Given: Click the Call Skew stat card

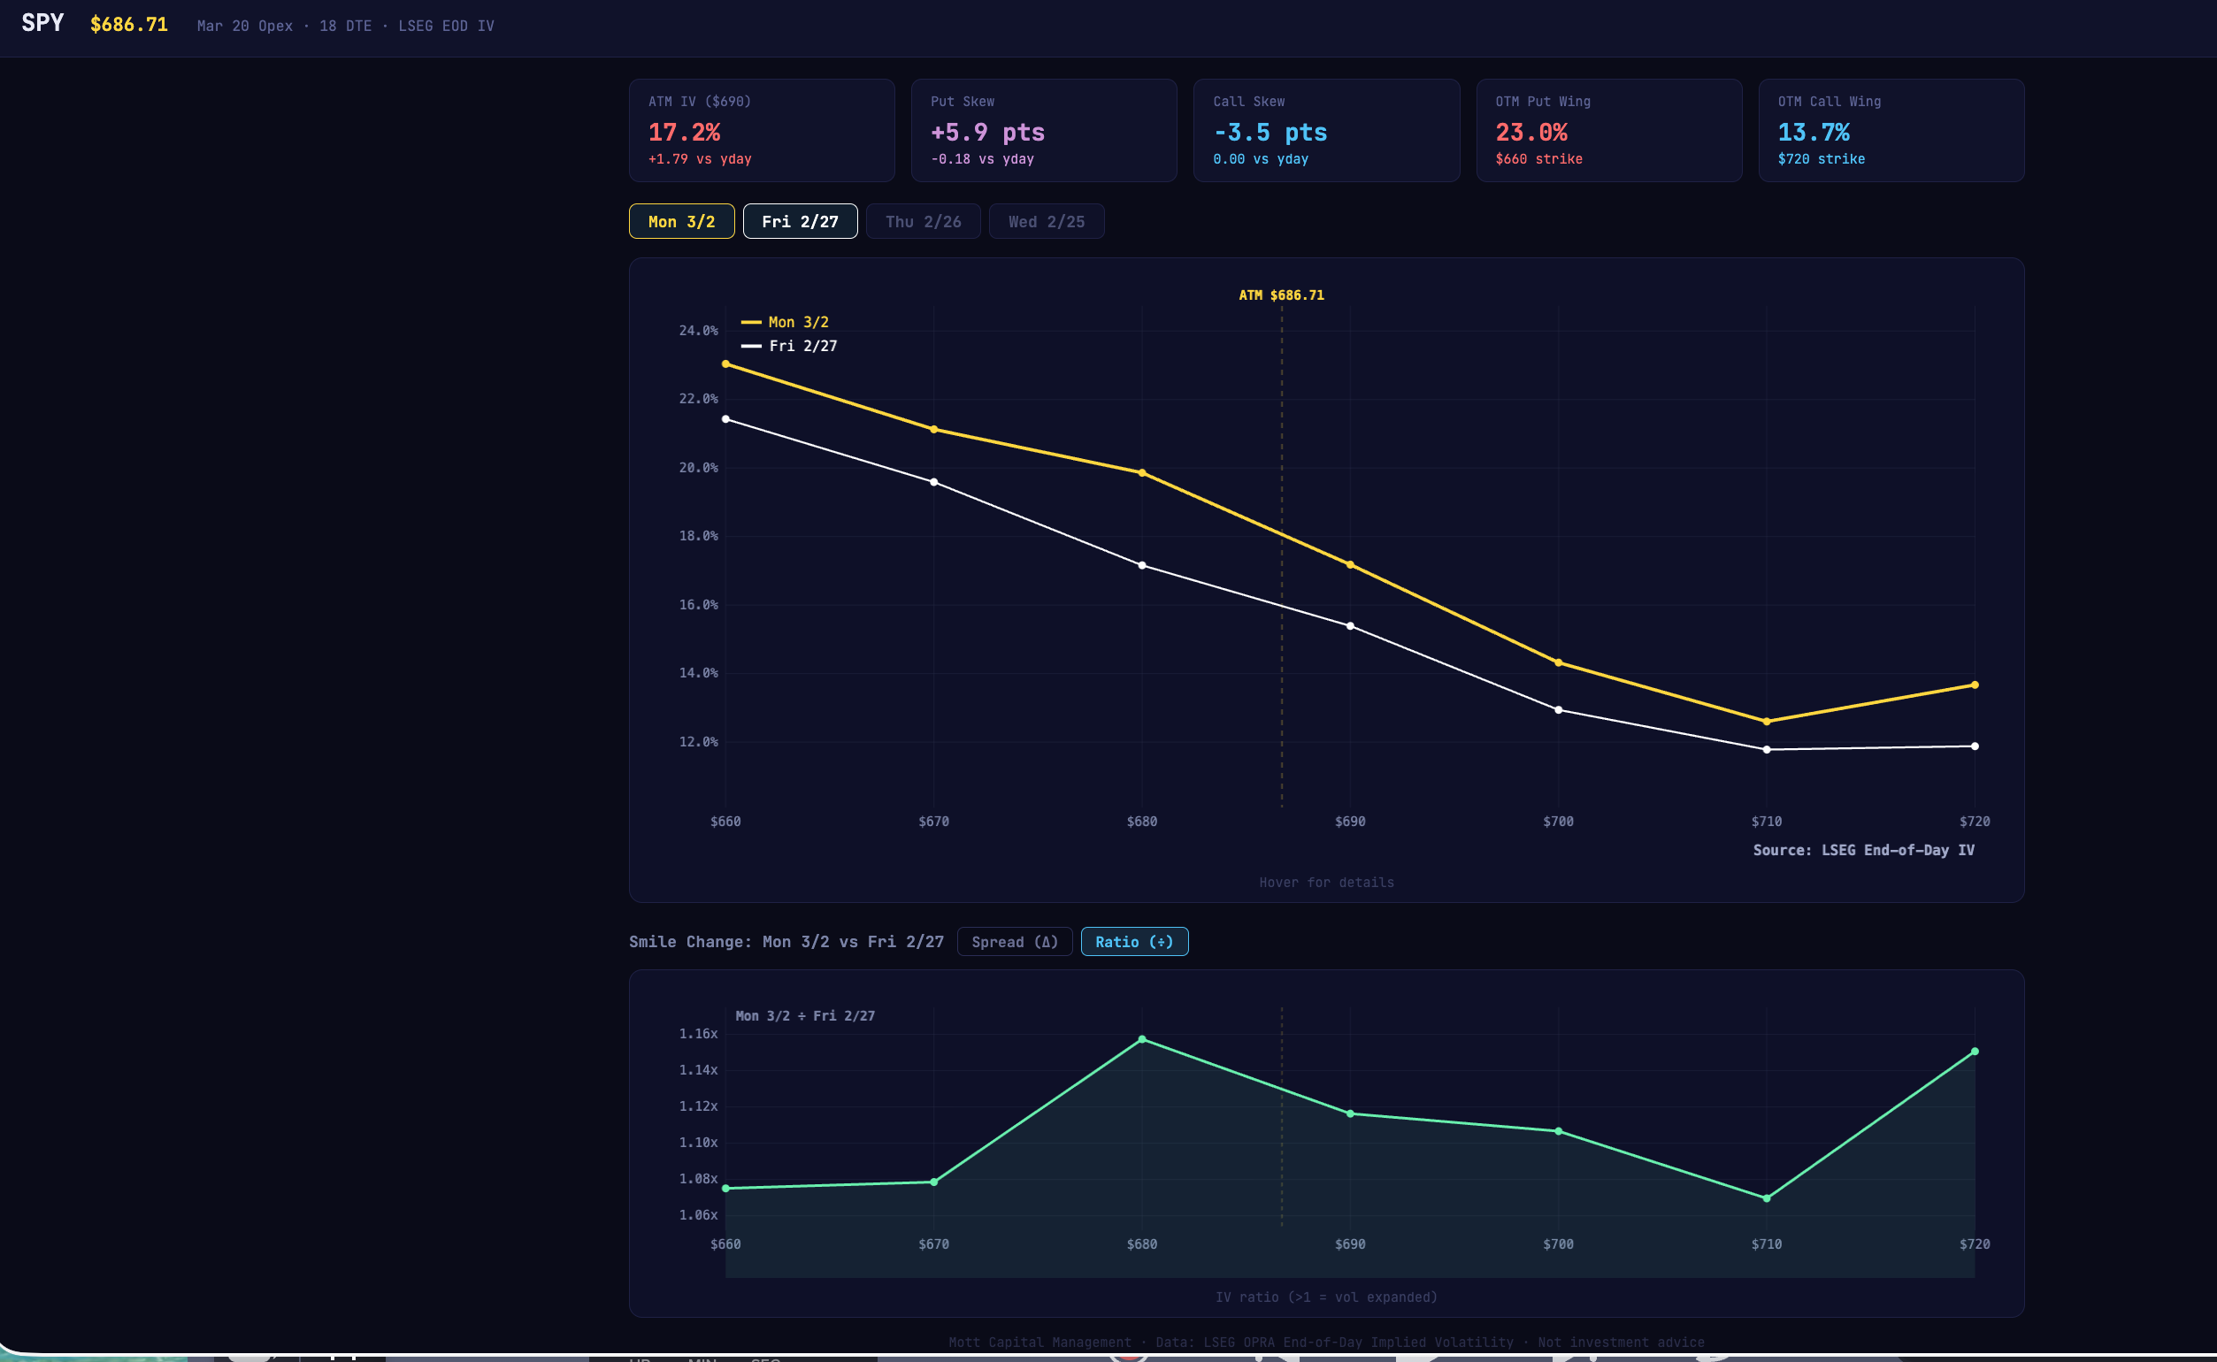Looking at the screenshot, I should click(1325, 131).
